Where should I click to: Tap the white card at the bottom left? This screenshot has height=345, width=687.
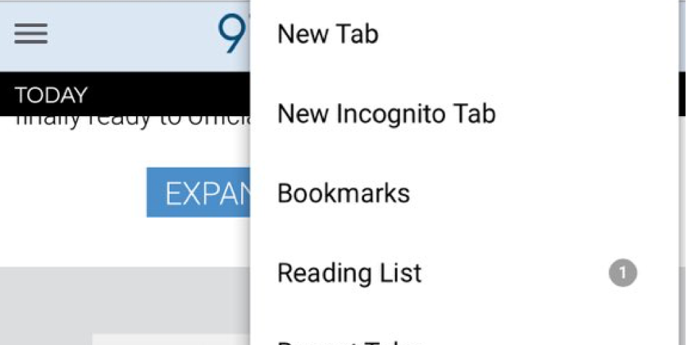[171, 340]
